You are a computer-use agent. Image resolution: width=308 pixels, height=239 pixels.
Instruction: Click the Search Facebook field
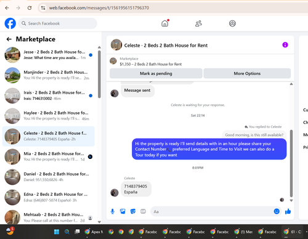tap(57, 23)
